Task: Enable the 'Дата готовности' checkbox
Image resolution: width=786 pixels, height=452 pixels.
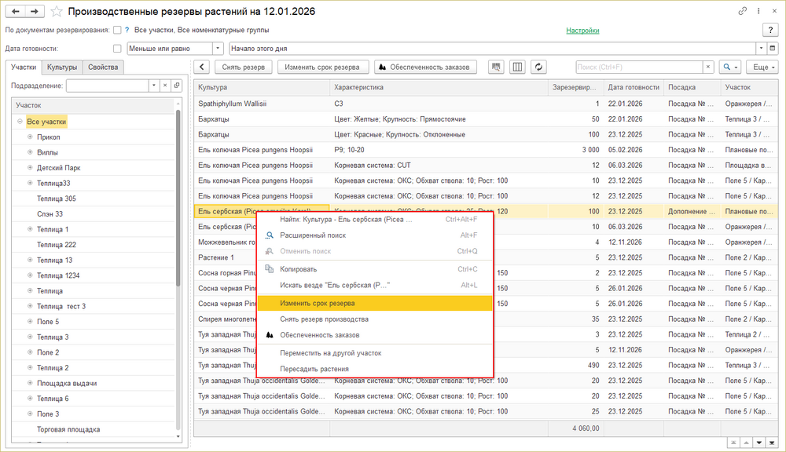Action: point(117,48)
